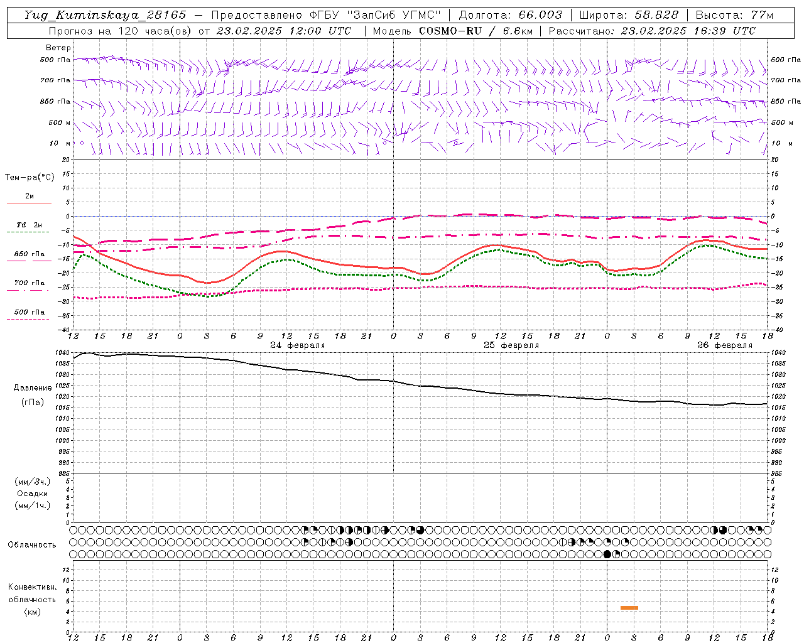The image size is (804, 643).
Task: Click the 700 гПа temperature legend entry
Action: click(x=29, y=283)
